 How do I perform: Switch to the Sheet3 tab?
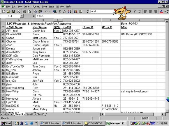point(41,114)
